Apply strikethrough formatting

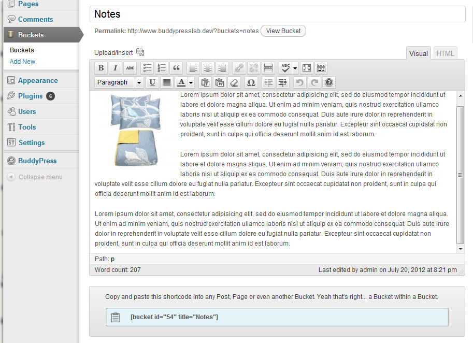130,68
